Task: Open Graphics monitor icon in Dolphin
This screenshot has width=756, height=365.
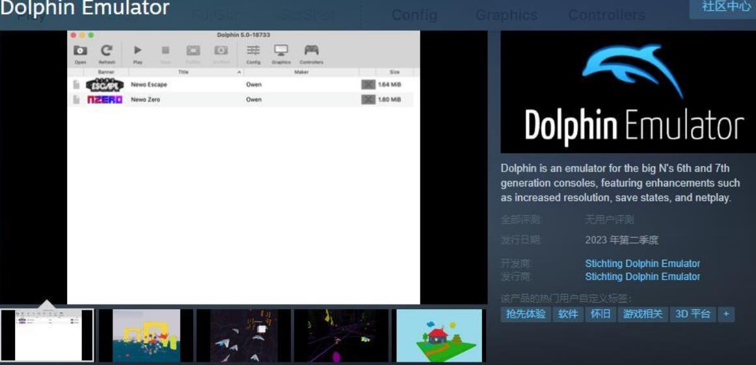Action: [280, 50]
